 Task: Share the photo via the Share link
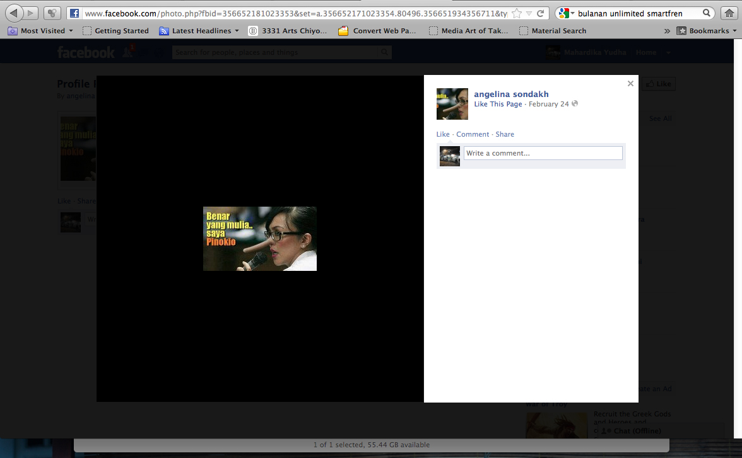(x=505, y=134)
